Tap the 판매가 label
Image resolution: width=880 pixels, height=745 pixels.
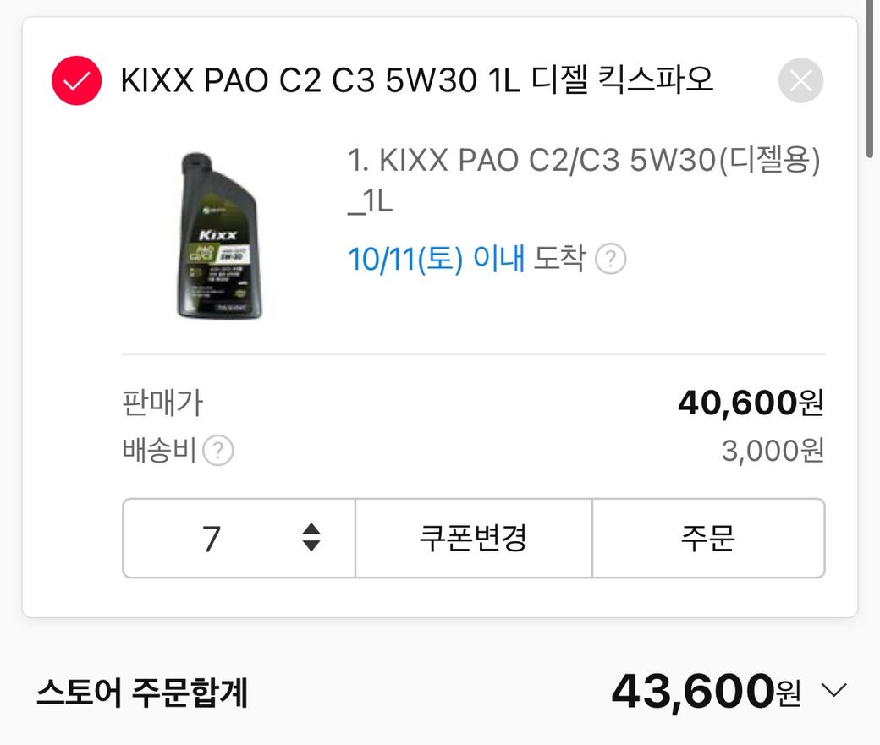point(162,403)
